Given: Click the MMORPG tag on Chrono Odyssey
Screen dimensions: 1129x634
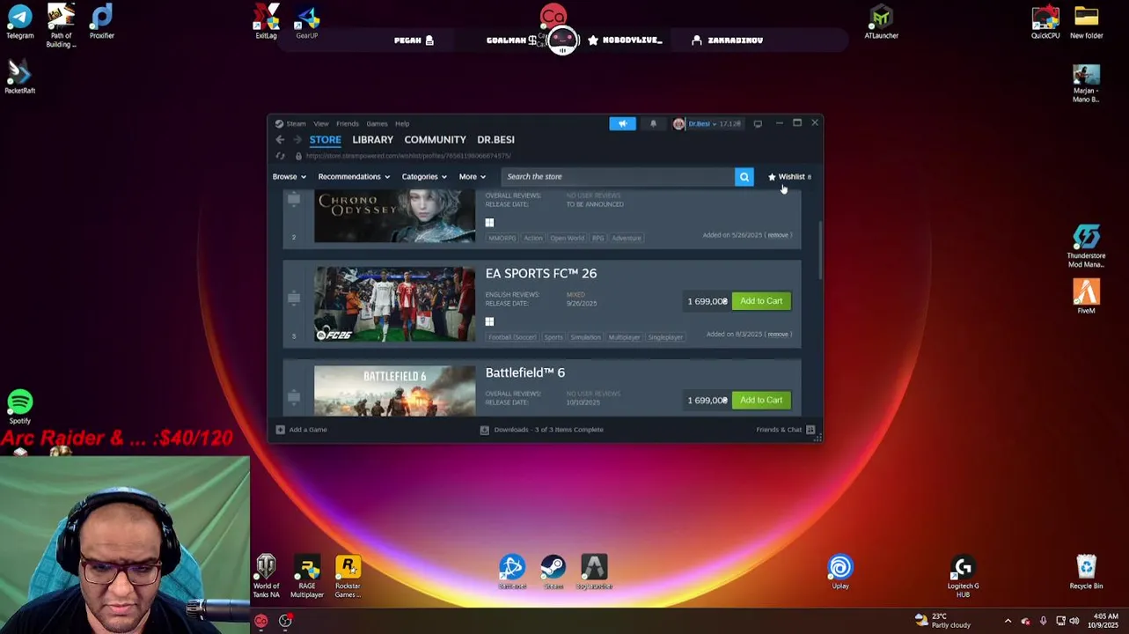Looking at the screenshot, I should [502, 238].
